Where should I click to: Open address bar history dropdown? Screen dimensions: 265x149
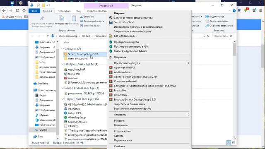pyautogui.click(x=204, y=36)
